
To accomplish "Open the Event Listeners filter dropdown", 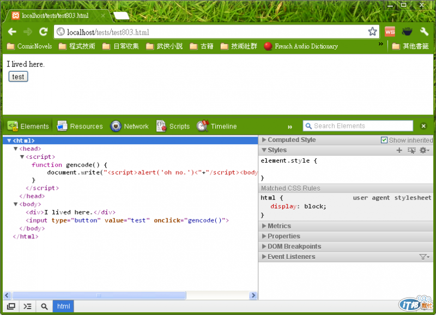I will pos(425,257).
